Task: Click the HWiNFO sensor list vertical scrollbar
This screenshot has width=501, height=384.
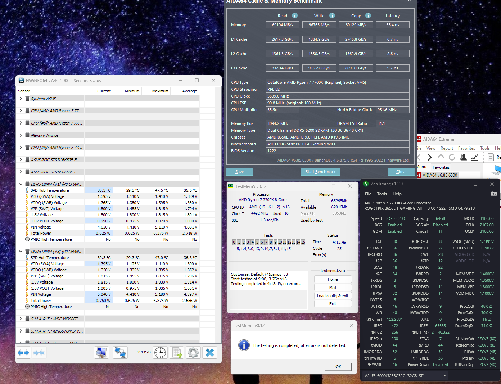Action: [218, 175]
